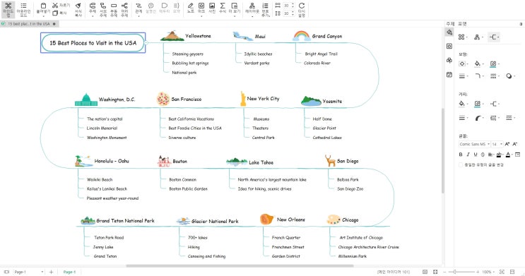Open the 100% zoom level dropdown
Screen dimensions: 525x276
tap(488, 272)
